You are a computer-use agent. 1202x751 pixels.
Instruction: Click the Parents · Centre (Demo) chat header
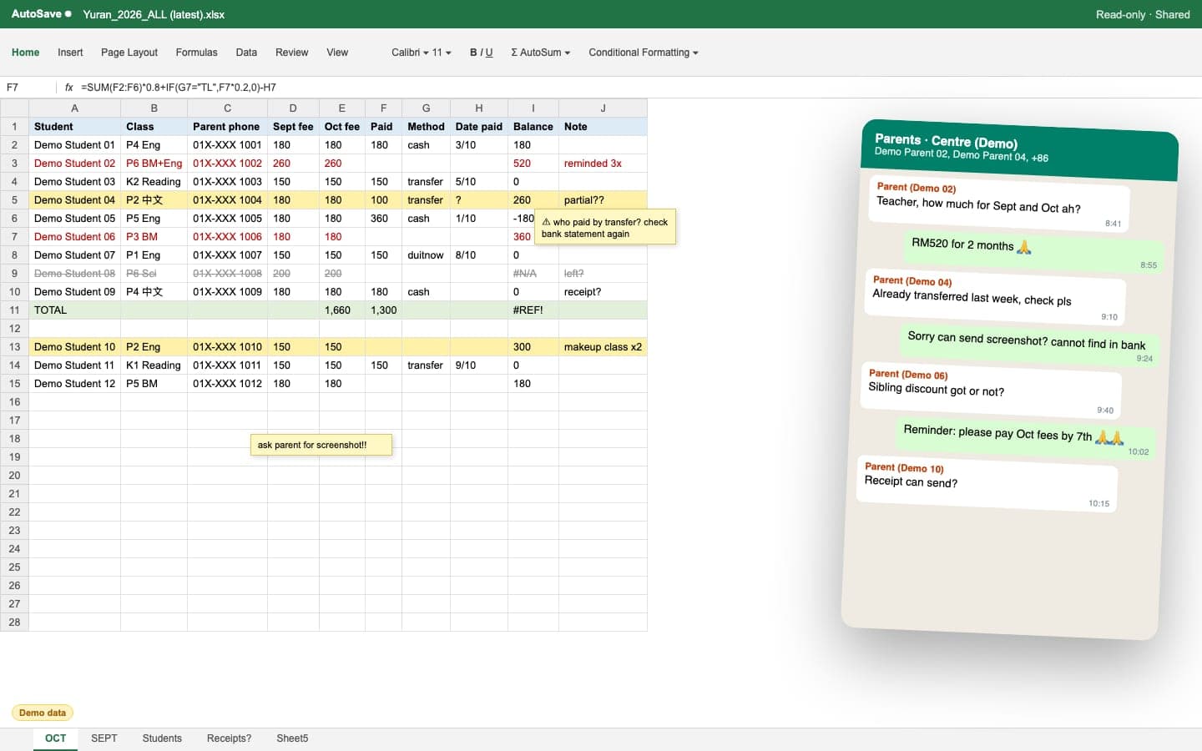coord(1019,150)
